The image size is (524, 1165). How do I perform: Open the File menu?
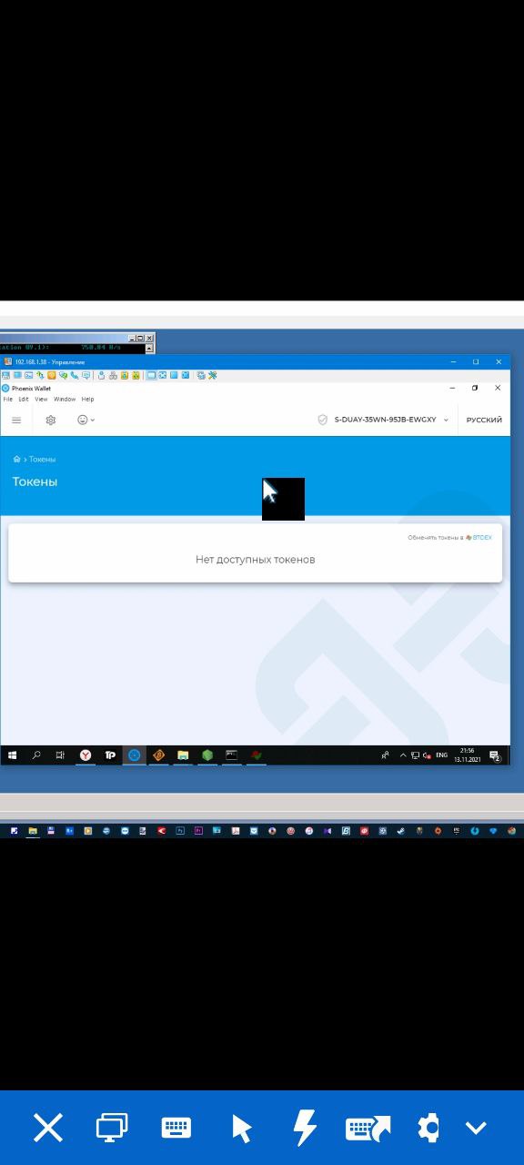[x=8, y=400]
